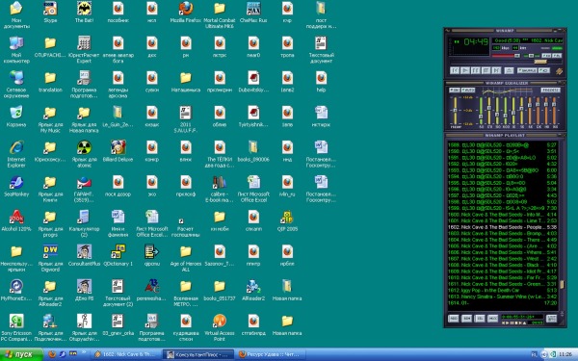Open Ярлык для Digword shortcut
Viewport: 578px width, 361px height.
[50, 258]
